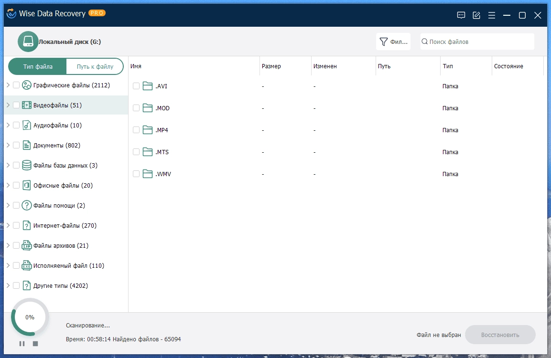Select the Интернет-файлы (270) row
551x358 pixels.
(66, 225)
